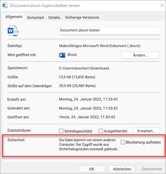Click the 'Größe auf dem Datenträger:' label
The height and width of the screenshot is (174, 166).
[x=30, y=86]
